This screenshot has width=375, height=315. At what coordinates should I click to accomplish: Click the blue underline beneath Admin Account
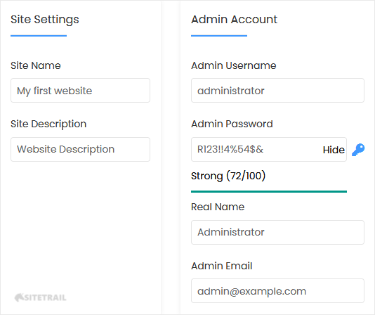tap(219, 36)
